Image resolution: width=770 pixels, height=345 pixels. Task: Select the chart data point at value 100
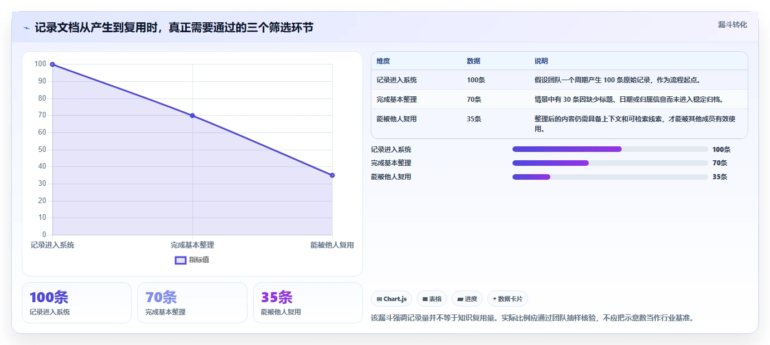point(52,65)
